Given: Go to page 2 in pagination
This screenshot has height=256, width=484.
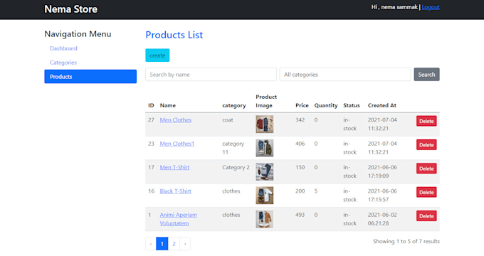Looking at the screenshot, I should click(174, 244).
